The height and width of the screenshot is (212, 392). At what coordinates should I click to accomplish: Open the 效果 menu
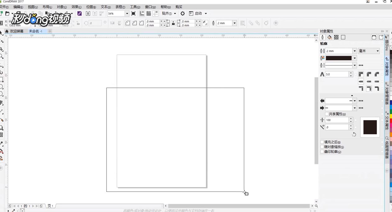[x=76, y=7]
